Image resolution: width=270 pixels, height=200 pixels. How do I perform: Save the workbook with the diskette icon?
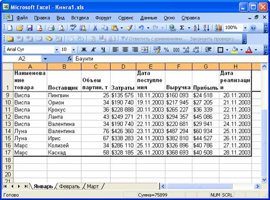[x=30, y=27]
